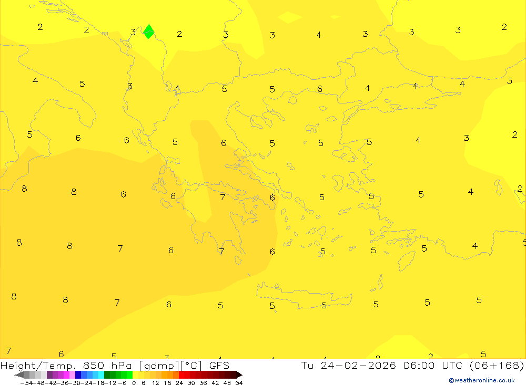This screenshot has width=526, height=385.
Task: Click the date text 'Tu 24-02-2026'
Action: [349, 365]
